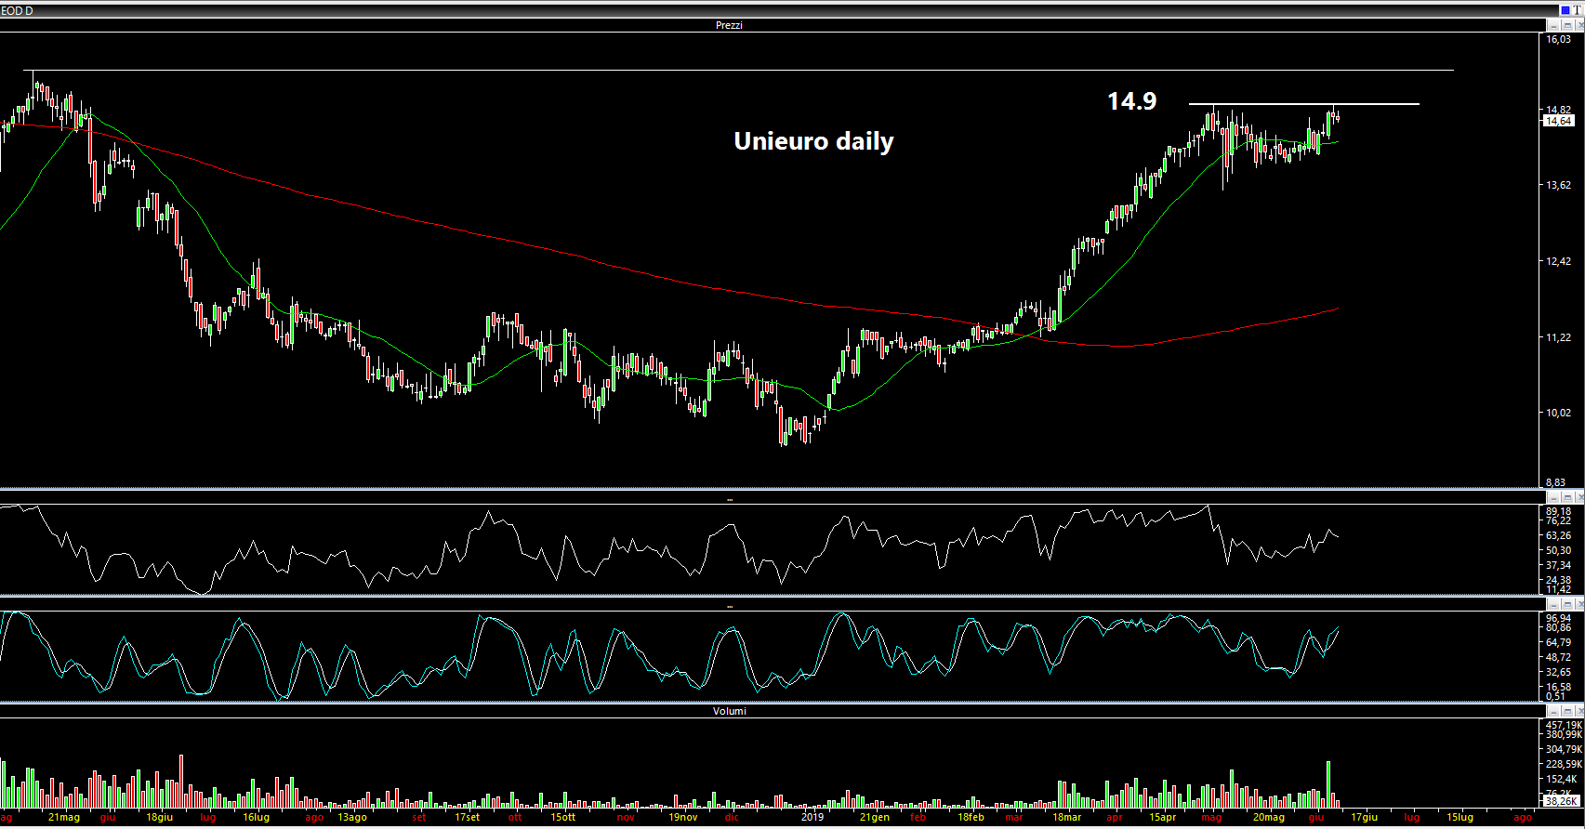Viewport: 1585px width, 829px height.
Task: Click the 63,26 indicator scale value
Action: click(x=1558, y=535)
